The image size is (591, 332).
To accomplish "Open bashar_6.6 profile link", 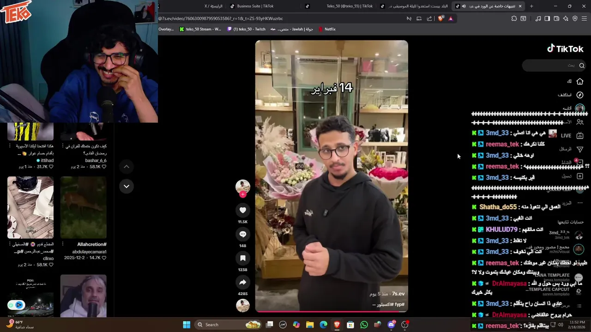I will 96,160.
